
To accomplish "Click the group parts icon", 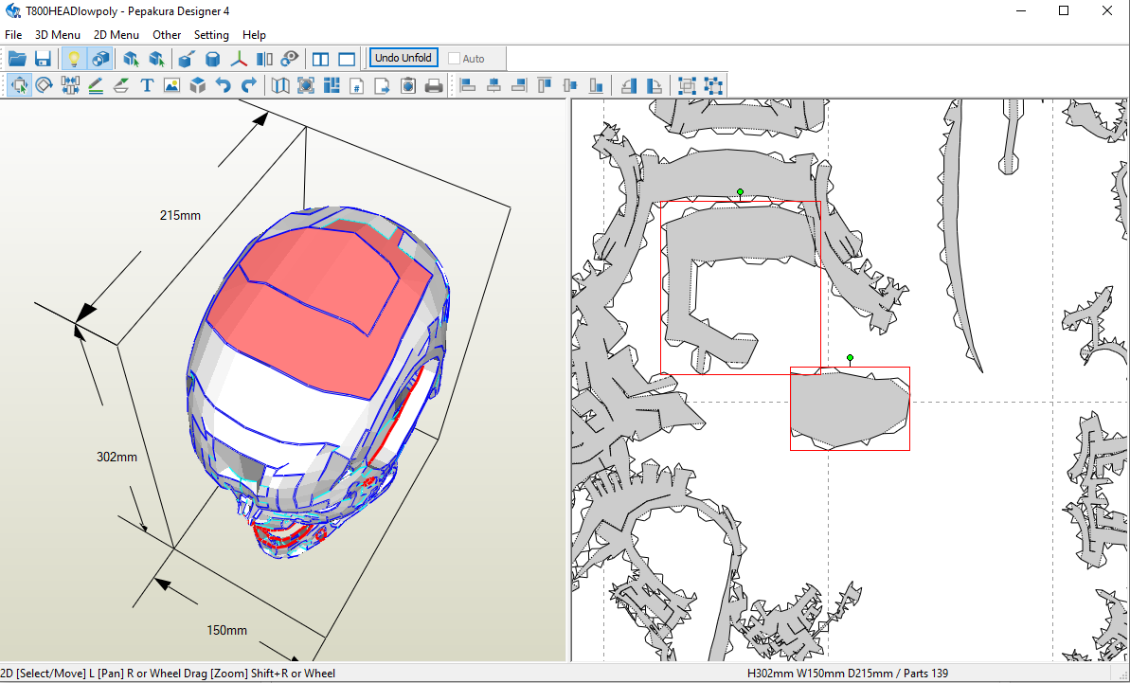I will tap(687, 85).
